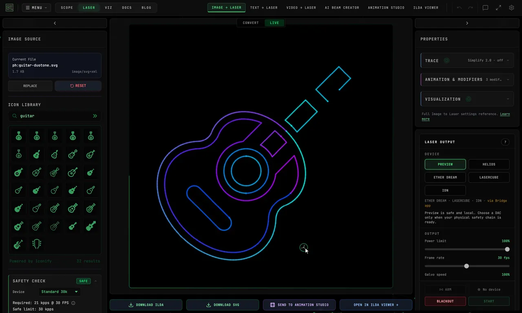
Task: Open the feedback speech-bubble icon
Action: (x=485, y=8)
